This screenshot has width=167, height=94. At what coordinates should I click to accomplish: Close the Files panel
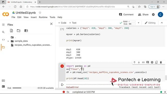point(51,24)
